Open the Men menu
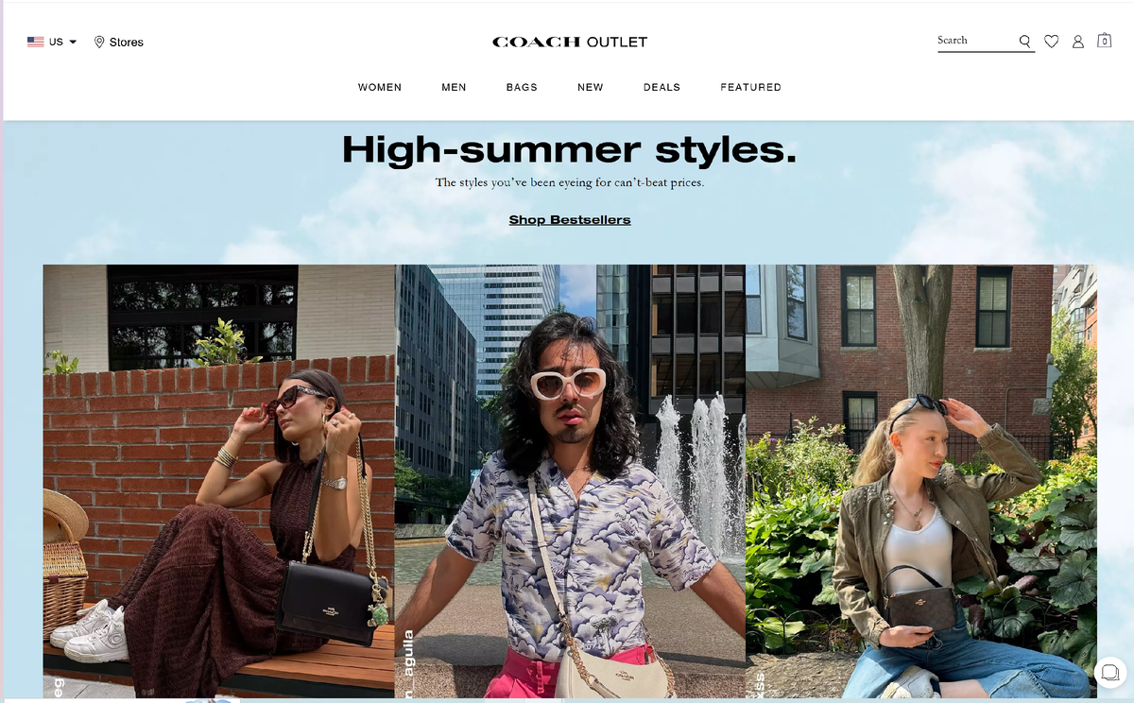The height and width of the screenshot is (703, 1134). [x=454, y=87]
